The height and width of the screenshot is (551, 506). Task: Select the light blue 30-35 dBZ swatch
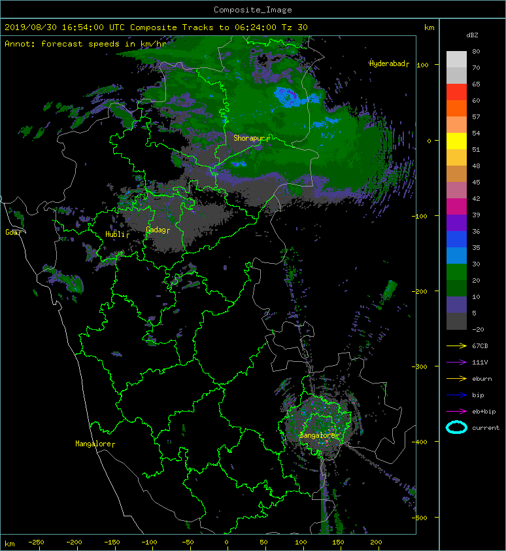[x=456, y=256]
